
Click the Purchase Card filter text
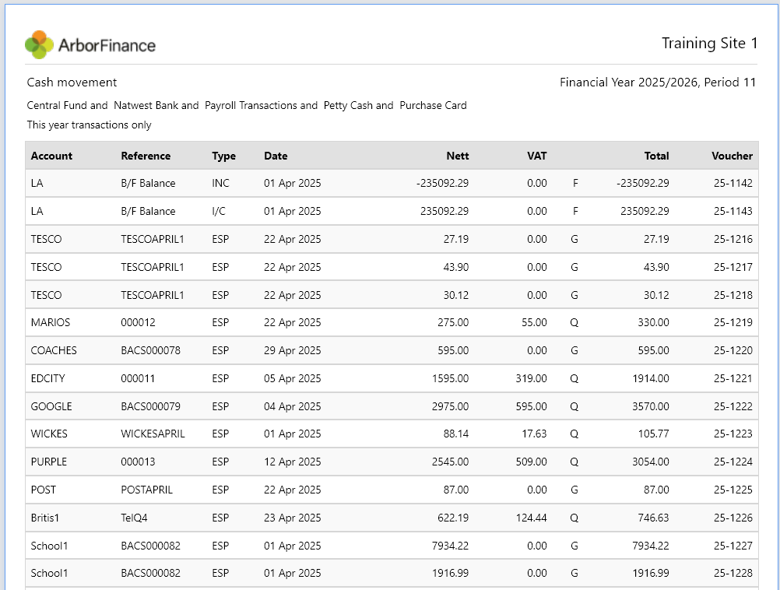click(x=434, y=105)
